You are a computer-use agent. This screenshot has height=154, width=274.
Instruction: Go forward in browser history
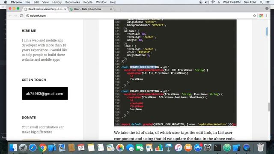pos(15,16)
